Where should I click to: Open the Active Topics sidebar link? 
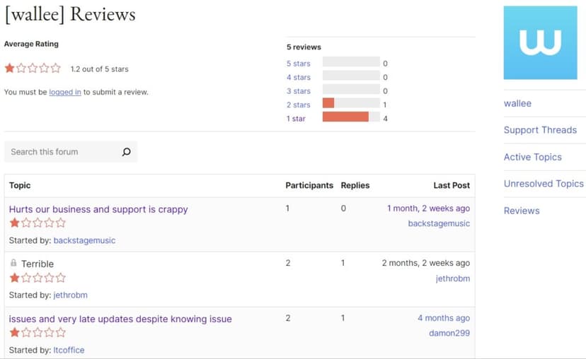coord(532,157)
